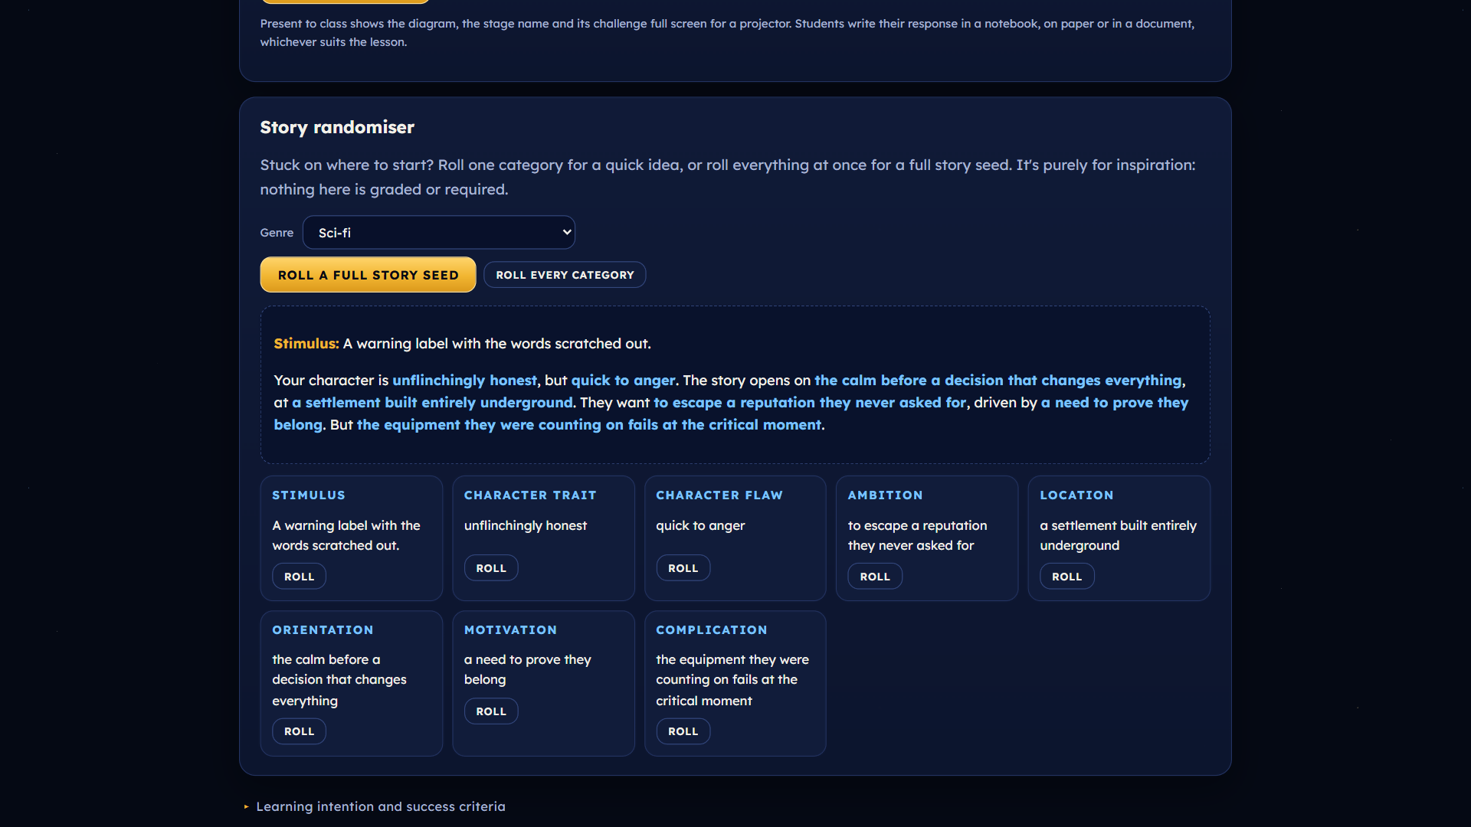Click the CHARACTER TRAIT card heading
The height and width of the screenshot is (827, 1471).
pos(530,495)
